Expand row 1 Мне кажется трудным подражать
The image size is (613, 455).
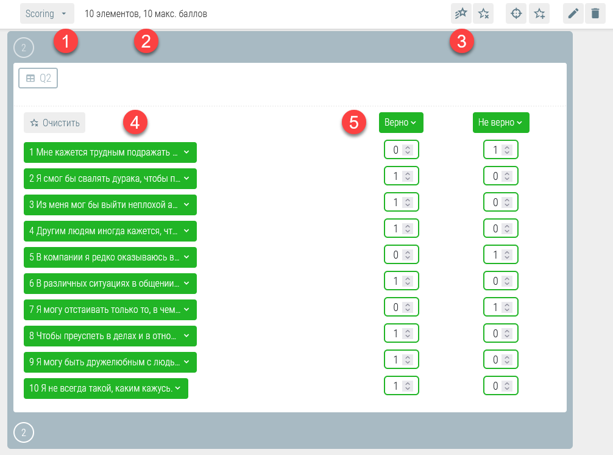(110, 152)
